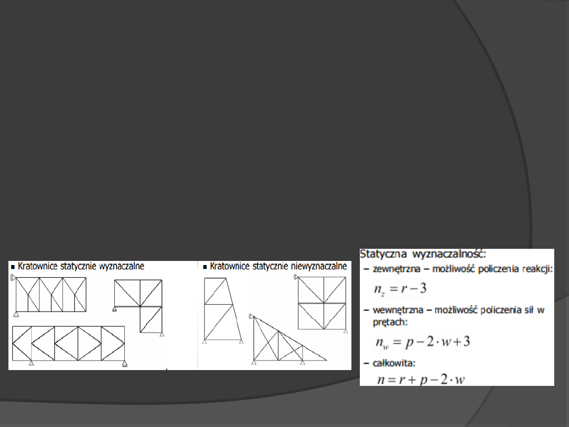Screen dimensions: 569x427
Task: Click the "Statyczna wyznaczalność:" heading
Action: coord(423,254)
